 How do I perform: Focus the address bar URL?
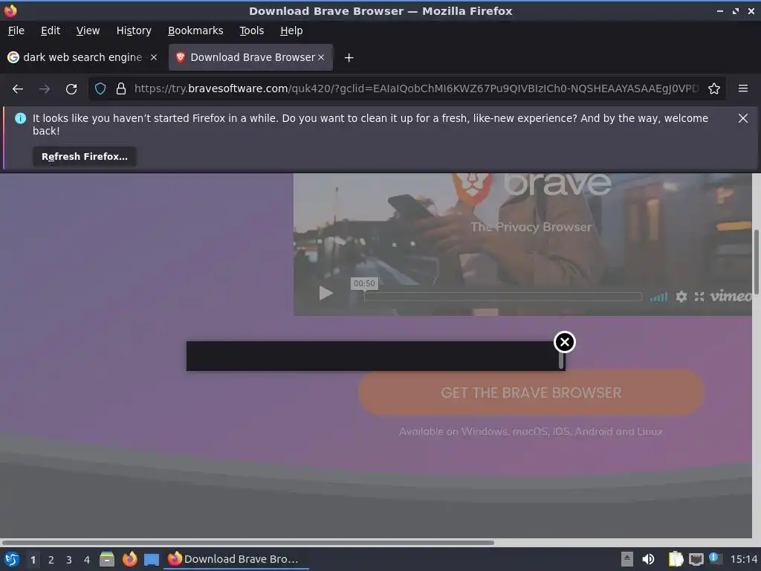pyautogui.click(x=416, y=88)
